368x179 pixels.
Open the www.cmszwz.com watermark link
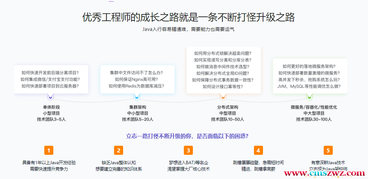(325, 173)
